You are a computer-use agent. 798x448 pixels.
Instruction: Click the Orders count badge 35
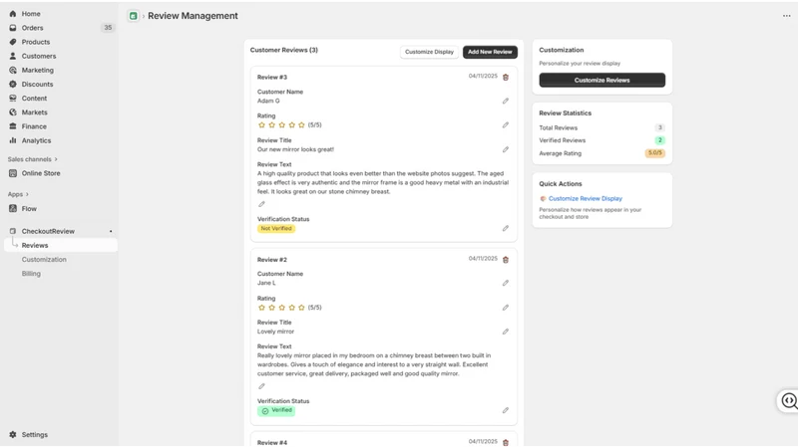(108, 28)
